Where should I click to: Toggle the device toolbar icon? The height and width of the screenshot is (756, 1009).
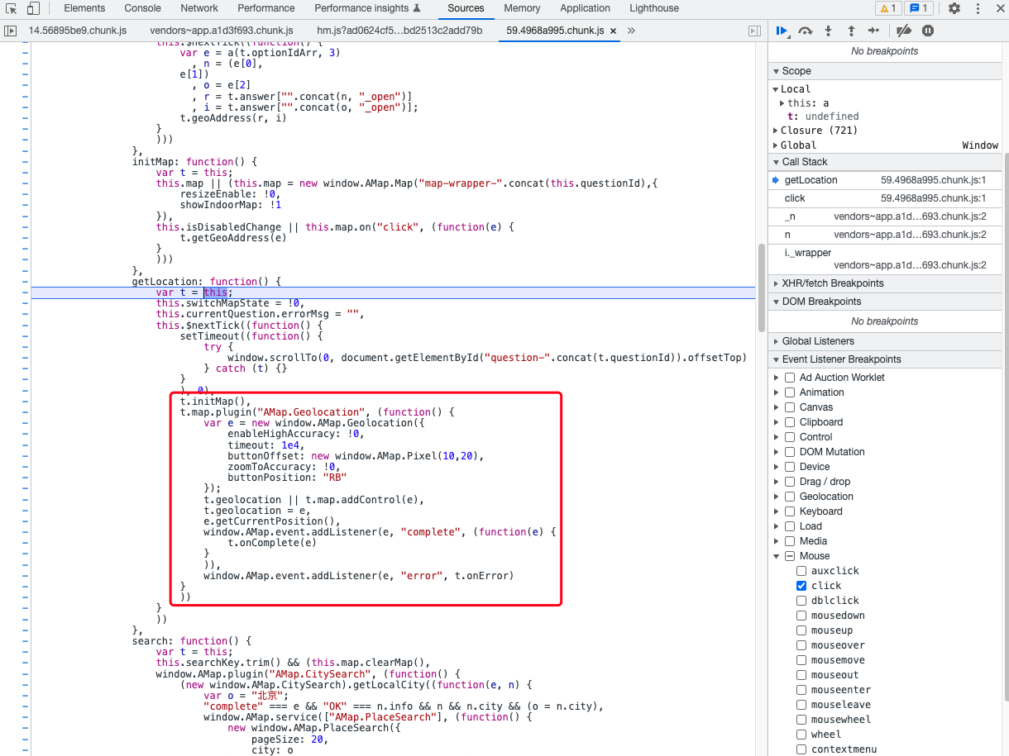[33, 8]
